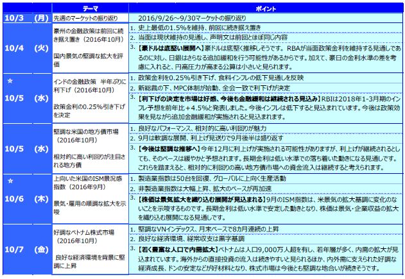Select the ポイント column header
This screenshot has width=405, height=279.
[x=264, y=4]
